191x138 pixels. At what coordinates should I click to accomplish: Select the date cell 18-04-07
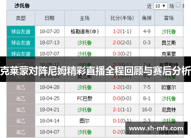click(x=50, y=132)
